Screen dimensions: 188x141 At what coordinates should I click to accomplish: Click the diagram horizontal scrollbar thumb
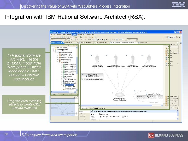pos(116,105)
